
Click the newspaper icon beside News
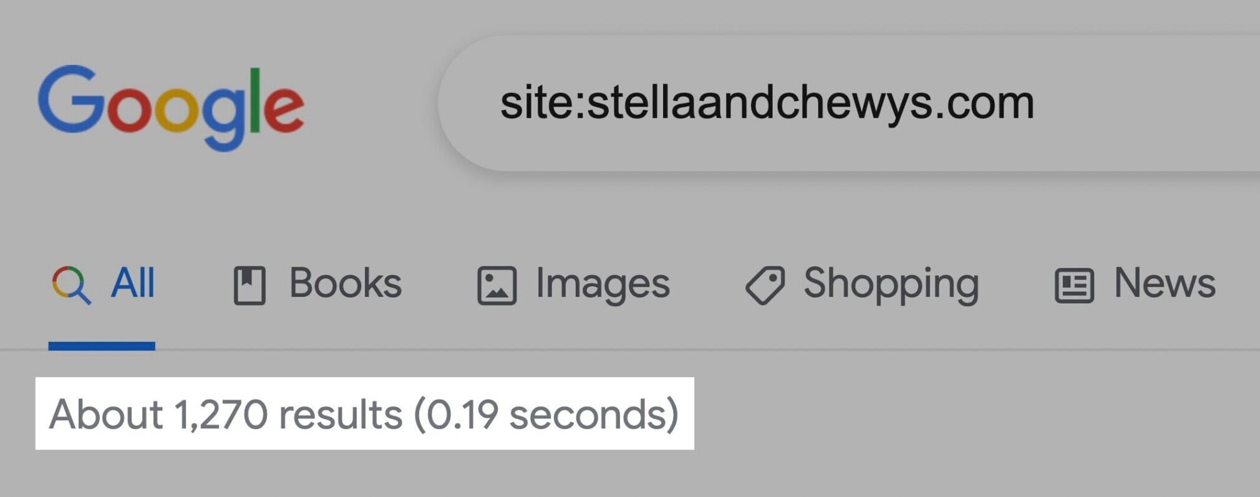pos(1074,286)
